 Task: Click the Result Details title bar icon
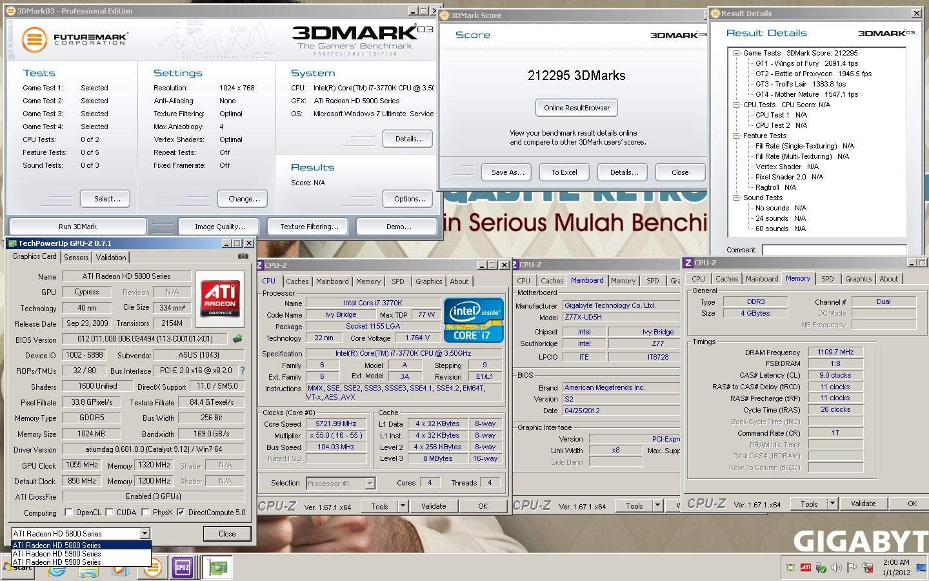point(715,13)
